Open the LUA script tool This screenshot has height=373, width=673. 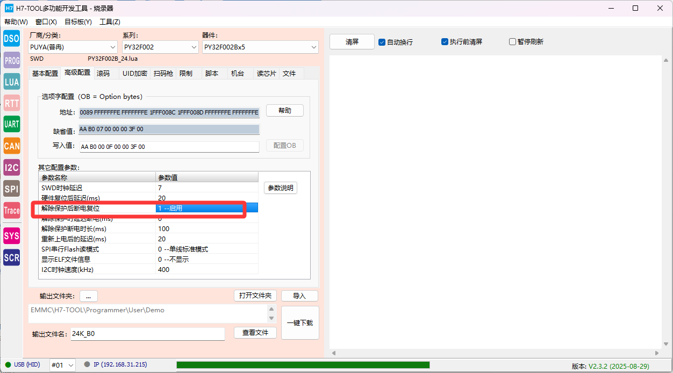tap(11, 82)
